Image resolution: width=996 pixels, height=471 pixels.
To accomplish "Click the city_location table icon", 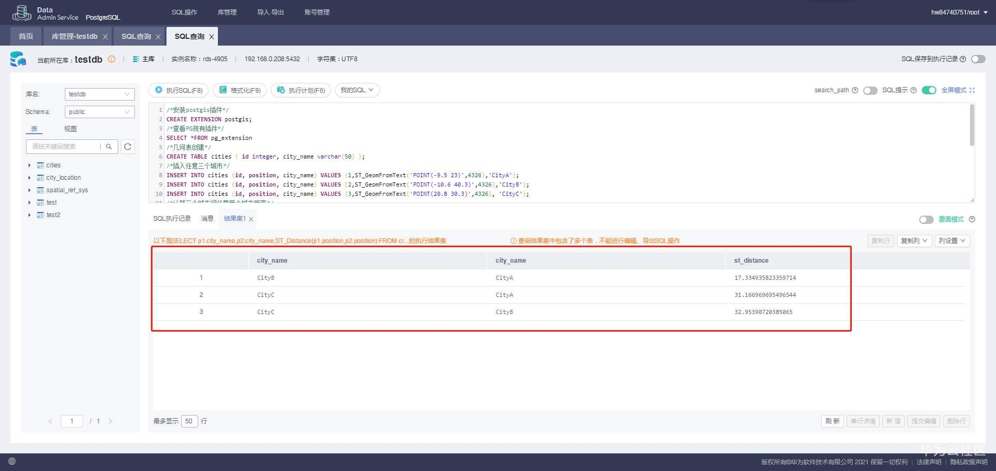I will click(x=40, y=178).
